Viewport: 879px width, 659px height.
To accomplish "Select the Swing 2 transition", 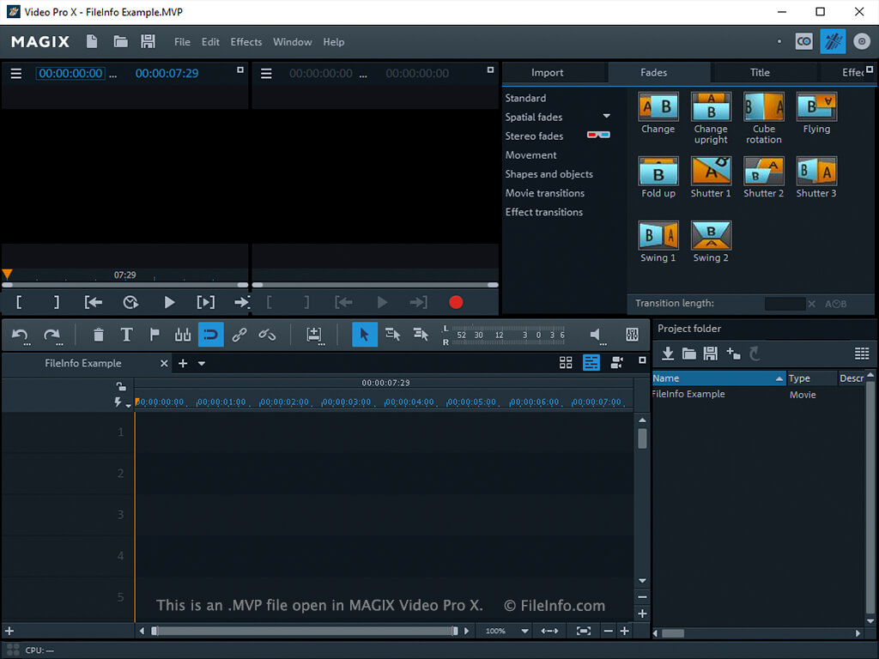I will pos(711,235).
